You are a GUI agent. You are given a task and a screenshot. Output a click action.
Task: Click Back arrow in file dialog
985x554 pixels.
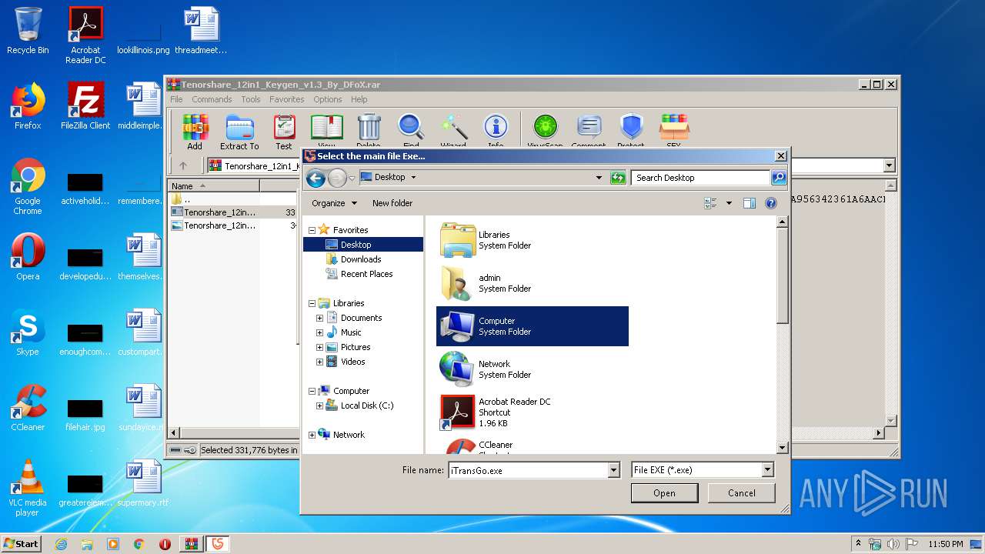pos(316,178)
